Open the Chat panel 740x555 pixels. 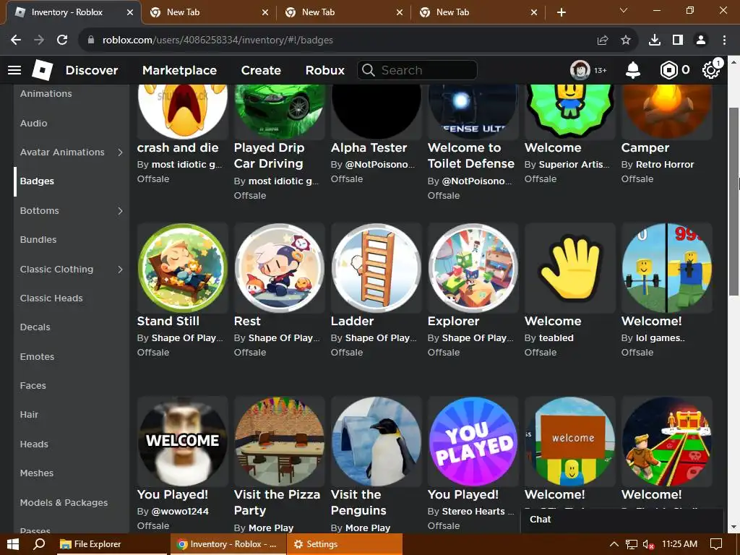(x=622, y=520)
